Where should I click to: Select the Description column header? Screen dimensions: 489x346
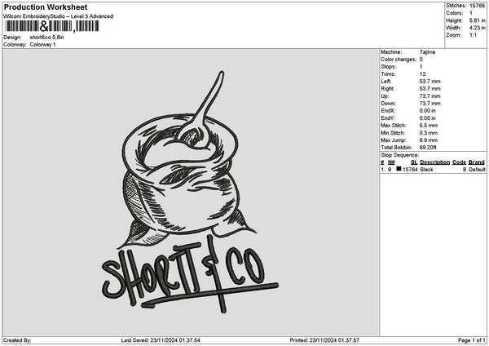[434, 162]
